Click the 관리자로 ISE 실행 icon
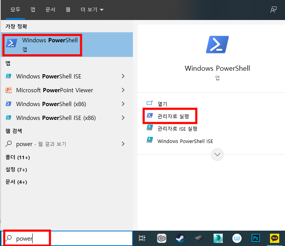 click(149, 128)
